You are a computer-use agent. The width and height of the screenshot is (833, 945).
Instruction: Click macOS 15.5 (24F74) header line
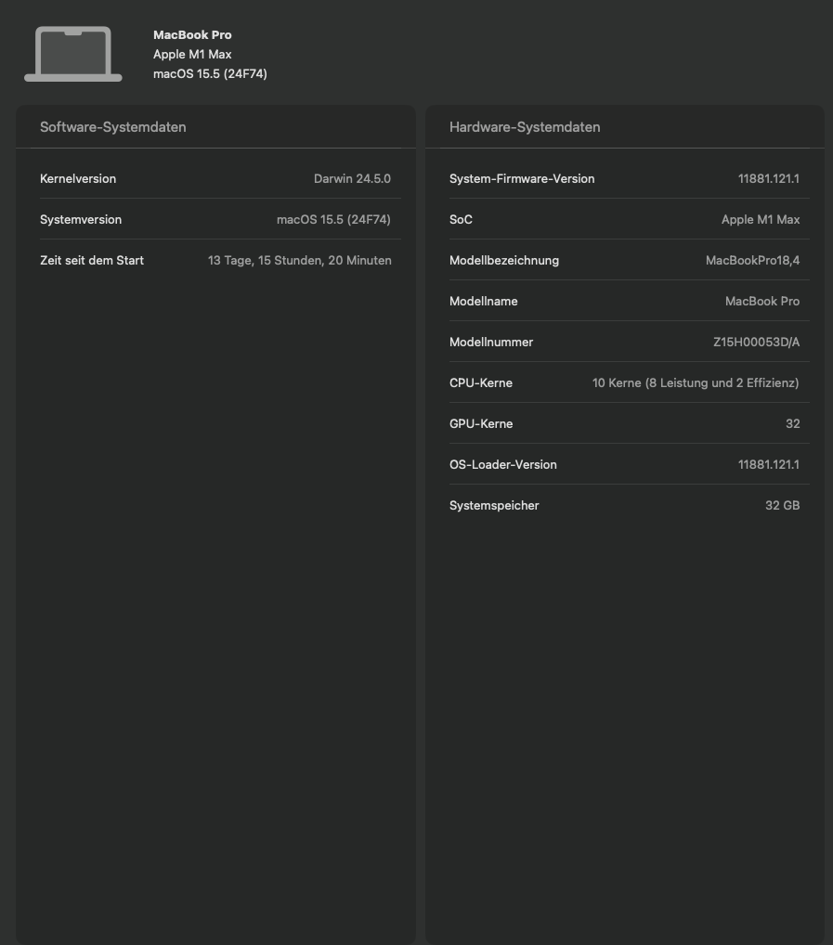210,73
